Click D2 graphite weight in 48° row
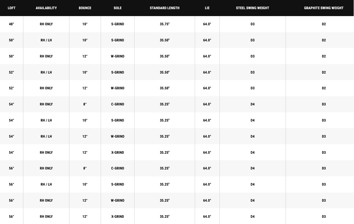 coord(323,24)
